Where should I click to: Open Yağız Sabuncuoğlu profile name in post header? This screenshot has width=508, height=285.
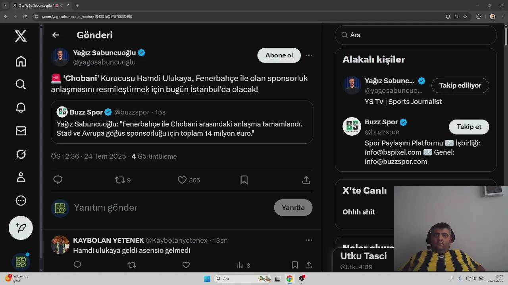(x=104, y=53)
